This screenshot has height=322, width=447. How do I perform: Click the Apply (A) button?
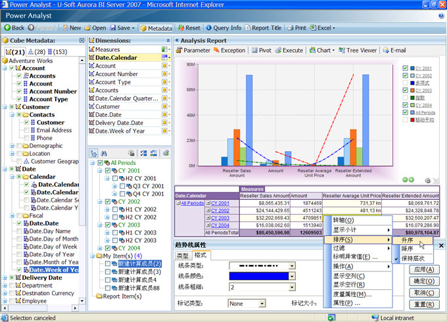(424, 269)
